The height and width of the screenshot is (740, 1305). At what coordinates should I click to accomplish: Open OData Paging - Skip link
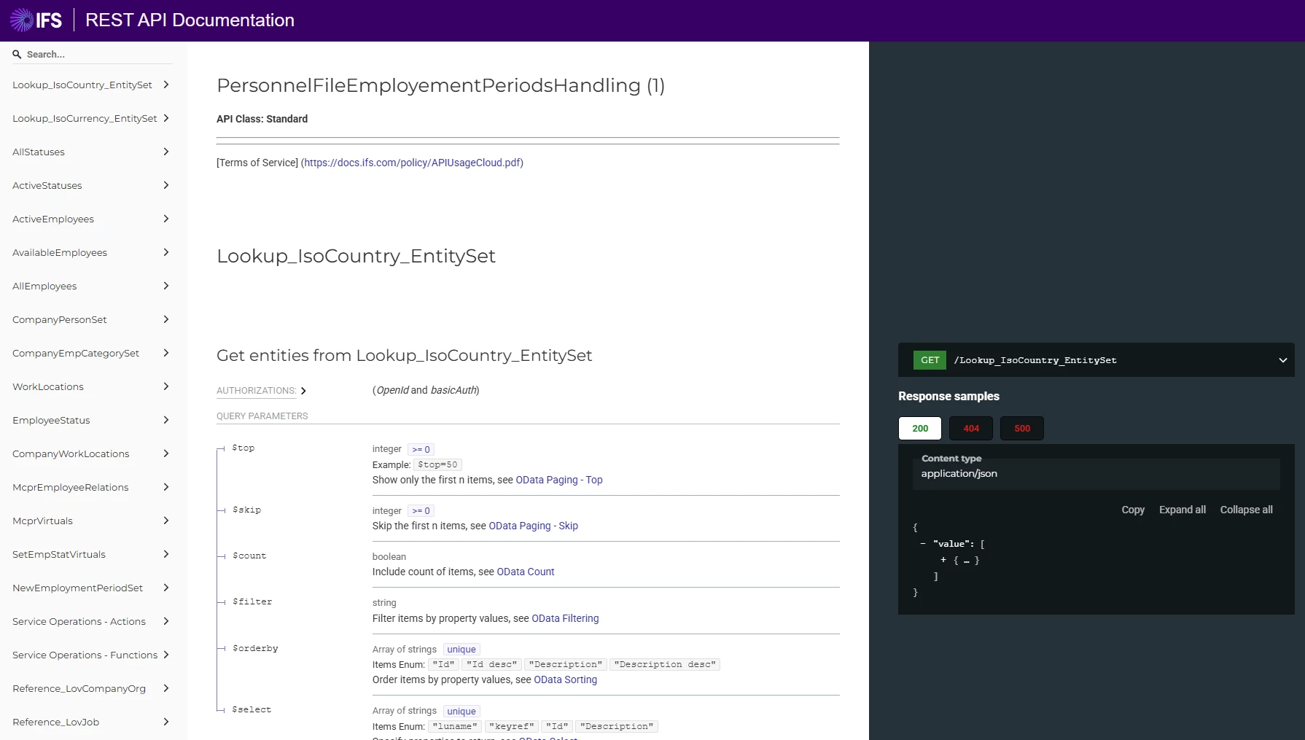(533, 526)
